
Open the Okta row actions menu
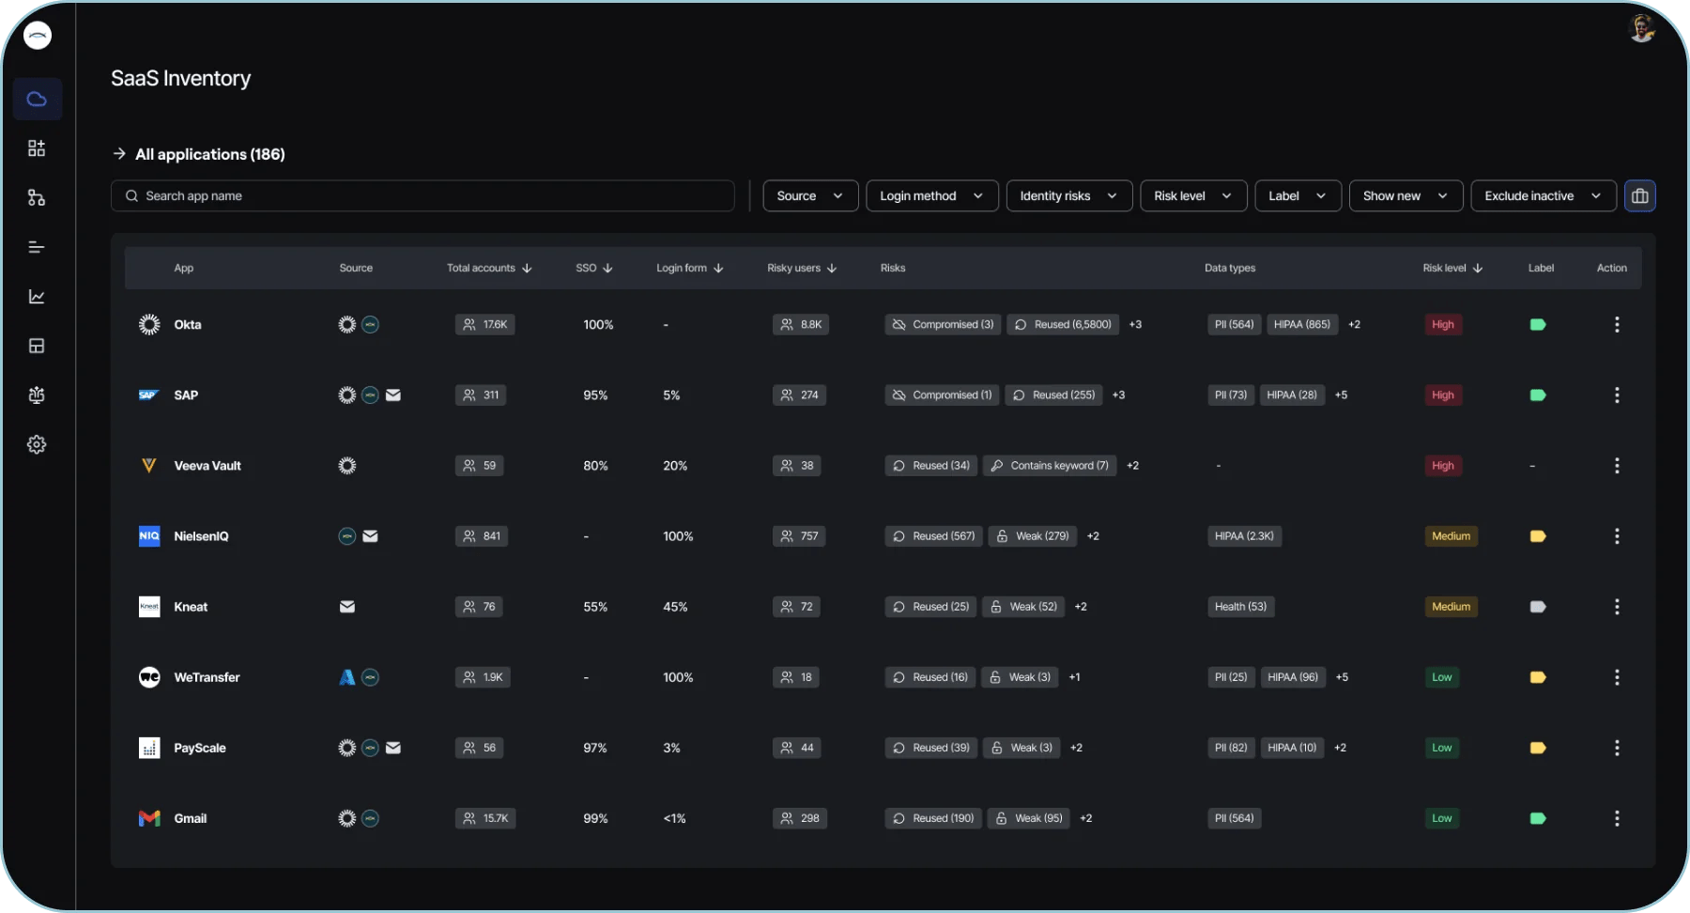click(1616, 325)
